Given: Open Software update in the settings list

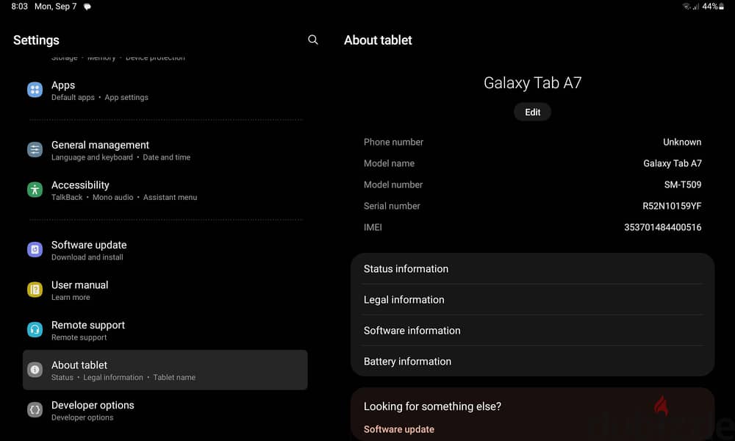Looking at the screenshot, I should (165, 250).
